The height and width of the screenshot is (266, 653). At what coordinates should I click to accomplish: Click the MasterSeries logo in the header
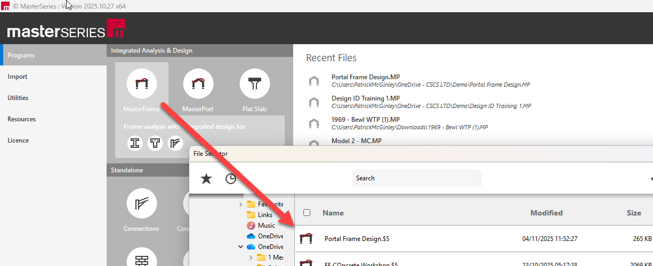pos(67,29)
